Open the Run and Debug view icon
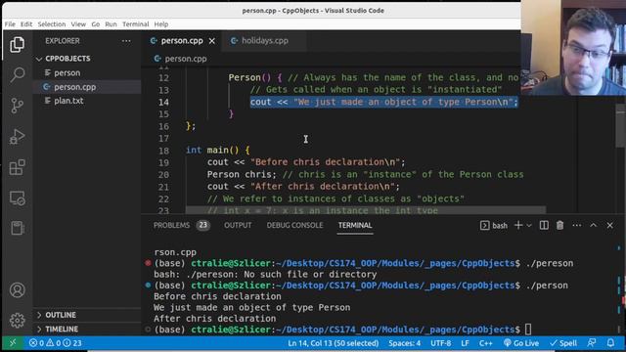 tap(18, 136)
